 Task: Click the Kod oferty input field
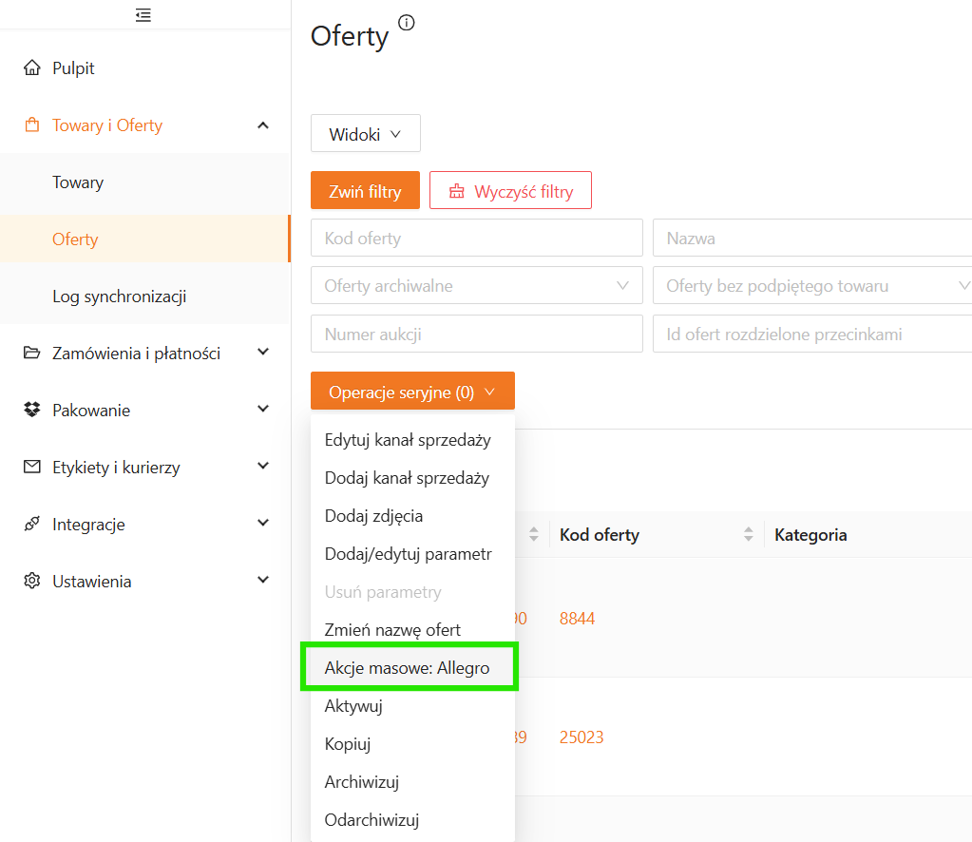476,239
